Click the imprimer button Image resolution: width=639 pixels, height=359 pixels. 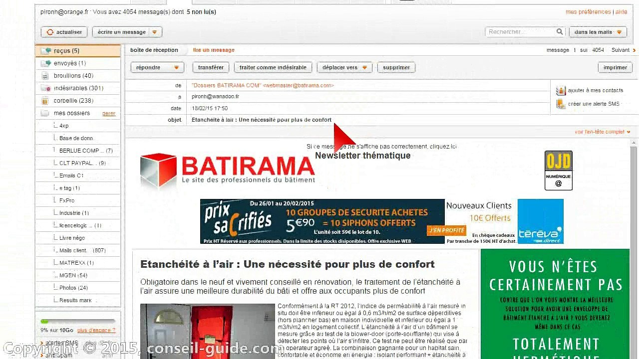[x=615, y=67]
